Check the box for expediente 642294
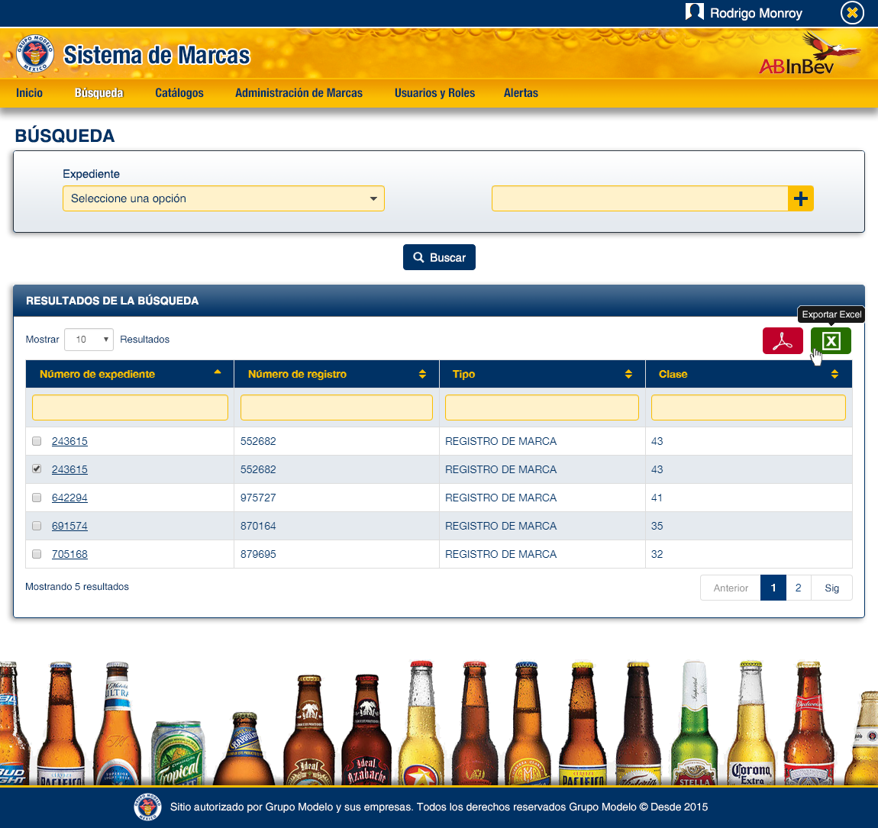The image size is (878, 828). coord(37,498)
